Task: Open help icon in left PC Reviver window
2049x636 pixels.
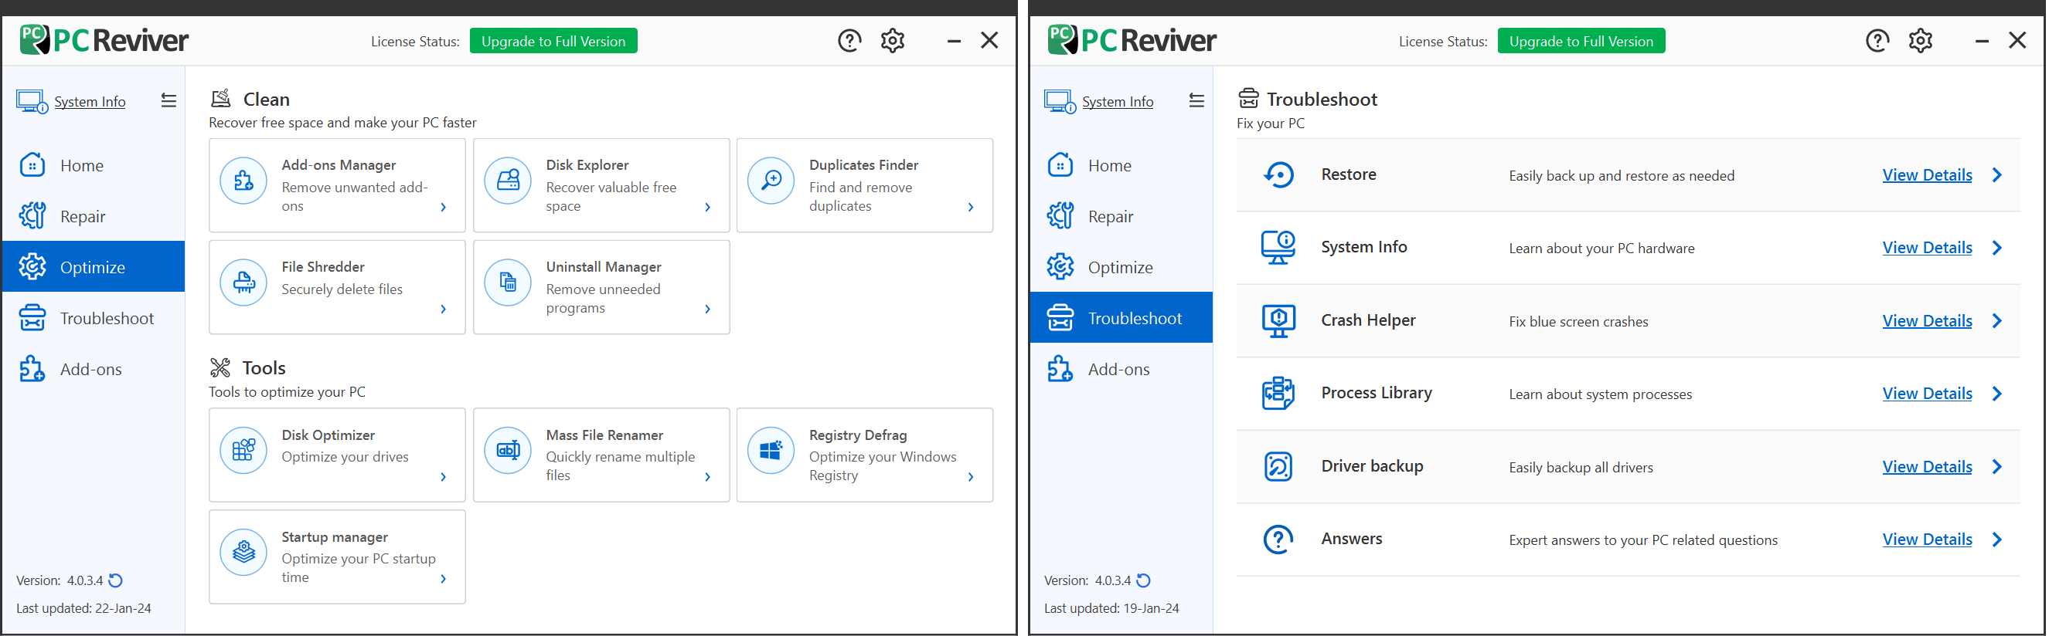Action: point(849,40)
